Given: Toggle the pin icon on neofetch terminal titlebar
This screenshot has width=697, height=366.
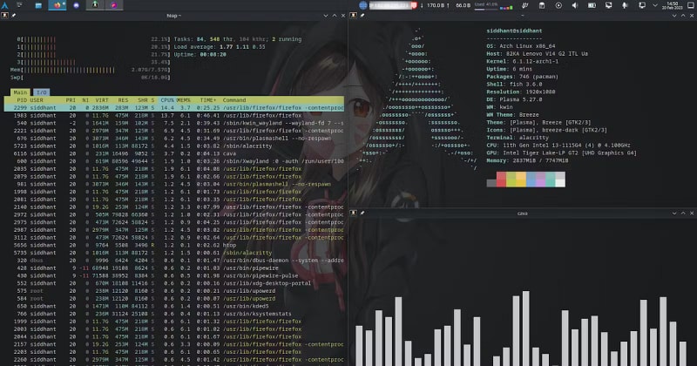Looking at the screenshot, I should coord(362,17).
